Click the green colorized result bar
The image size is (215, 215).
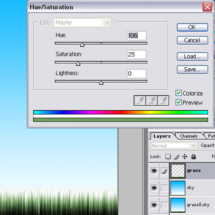click(120, 120)
